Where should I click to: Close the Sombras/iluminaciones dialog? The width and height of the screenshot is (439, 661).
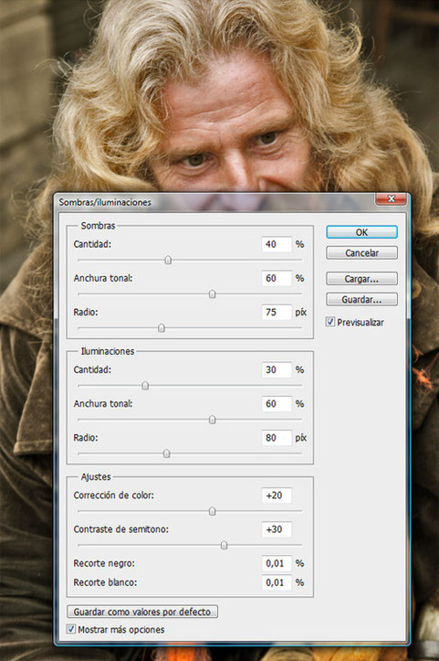(391, 199)
